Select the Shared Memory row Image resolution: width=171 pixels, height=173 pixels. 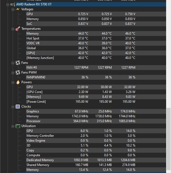point(96,165)
